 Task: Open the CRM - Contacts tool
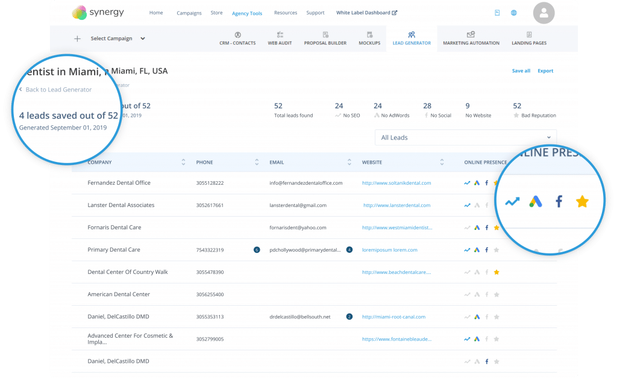click(x=237, y=39)
